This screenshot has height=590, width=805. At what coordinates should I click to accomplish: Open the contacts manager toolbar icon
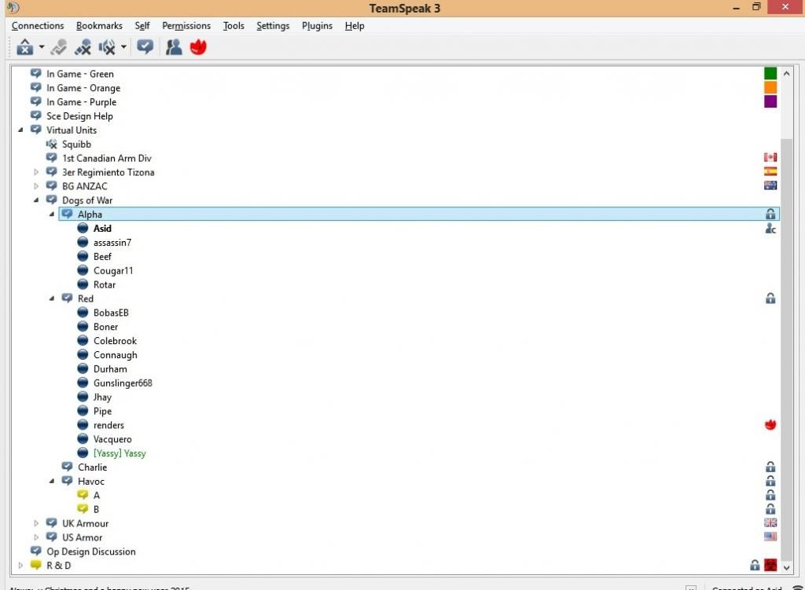[x=174, y=47]
